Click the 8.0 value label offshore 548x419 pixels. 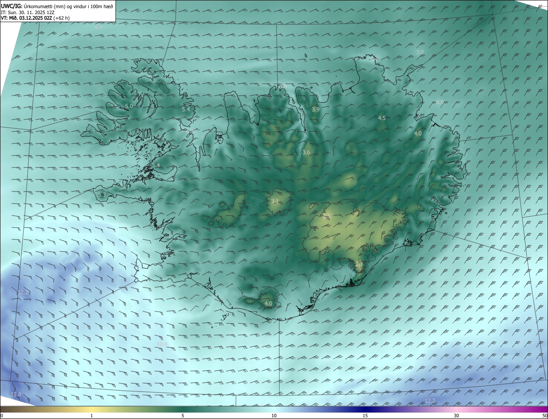(x=440, y=102)
